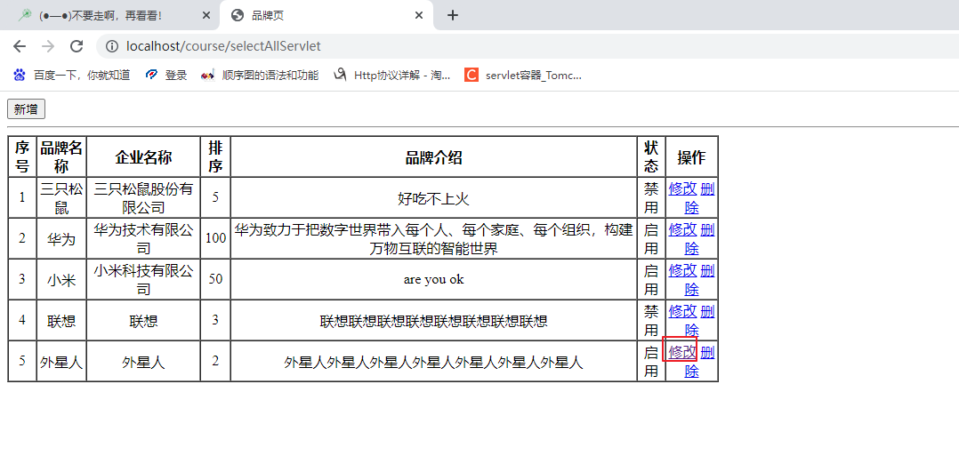Image resolution: width=959 pixels, height=456 pixels.
Task: Close the 品牌页 tab
Action: 419,15
